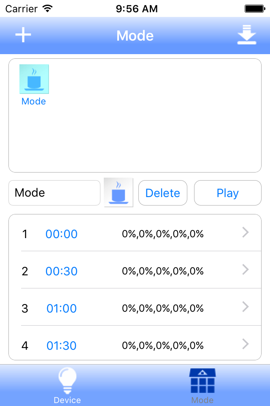Image resolution: width=270 pixels, height=406 pixels.
Task: Tap the battery icon in status bar
Action: (x=254, y=8)
